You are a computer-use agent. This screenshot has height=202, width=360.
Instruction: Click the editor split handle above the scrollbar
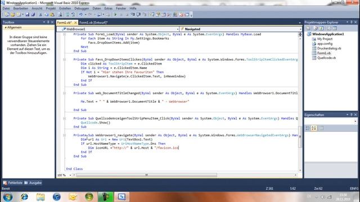tap(300, 34)
